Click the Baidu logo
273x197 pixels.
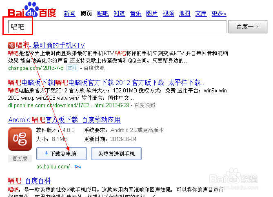pos(32,9)
